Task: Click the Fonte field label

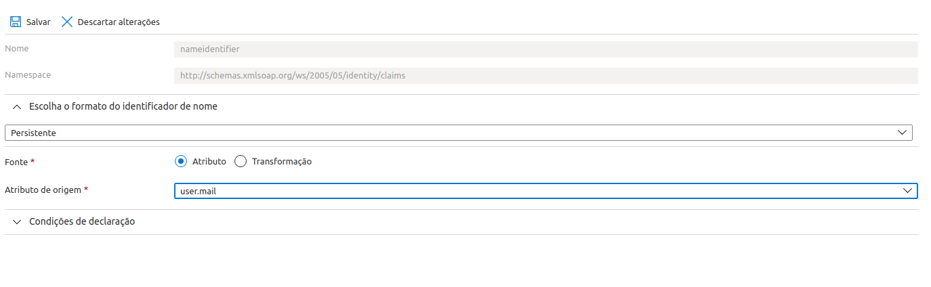Action: pyautogui.click(x=16, y=162)
